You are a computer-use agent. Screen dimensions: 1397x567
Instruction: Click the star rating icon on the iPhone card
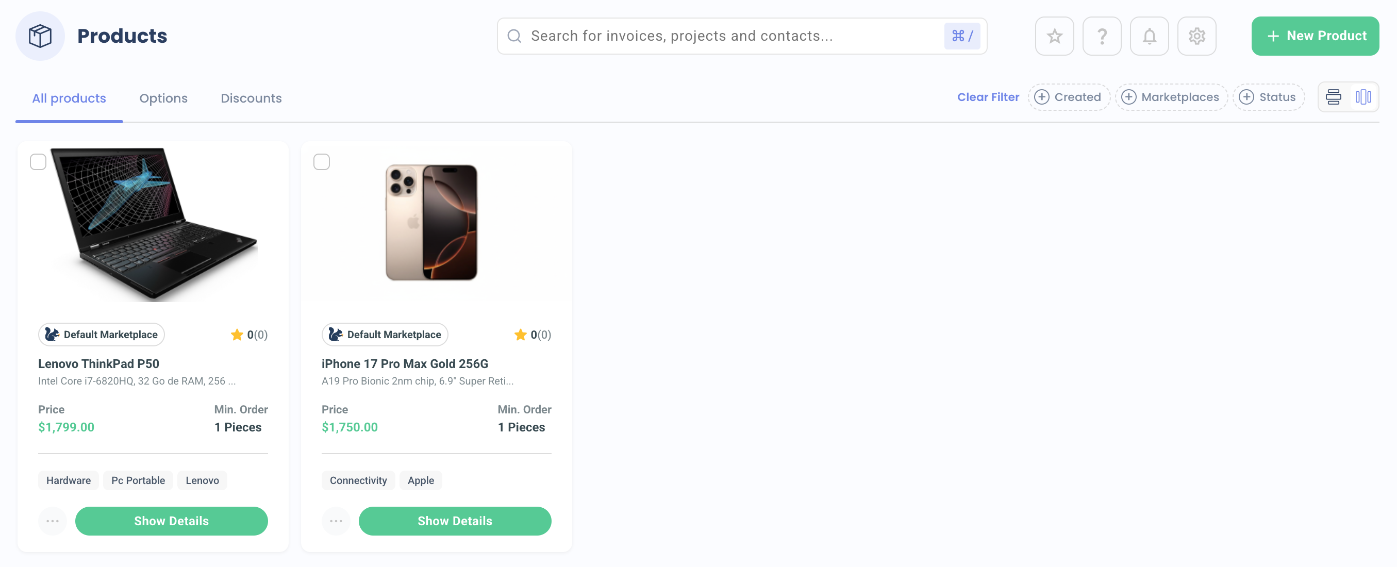[x=521, y=335]
